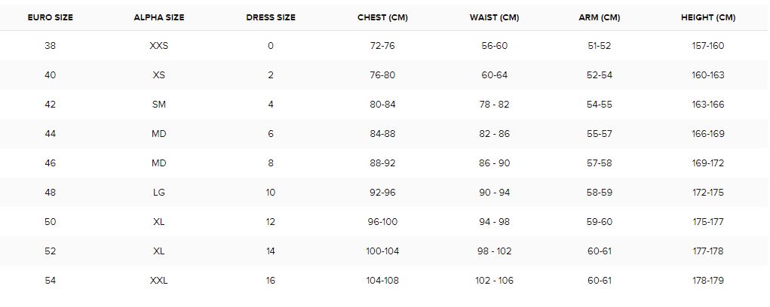Image resolution: width=770 pixels, height=307 pixels.
Task: Click the DRESS SIZE column header
Action: point(271,17)
